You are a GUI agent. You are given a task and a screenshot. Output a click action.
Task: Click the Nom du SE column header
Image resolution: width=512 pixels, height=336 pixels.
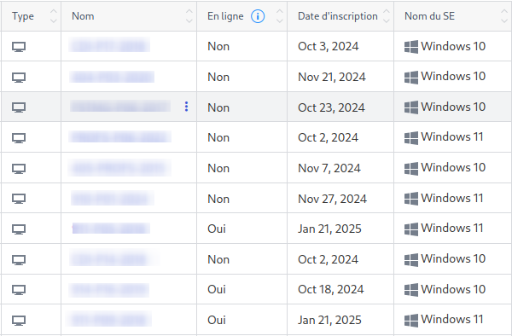point(429,16)
